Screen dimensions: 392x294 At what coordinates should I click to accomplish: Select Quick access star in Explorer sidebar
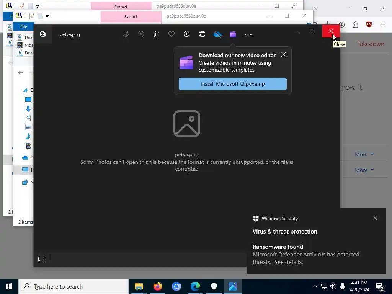pos(26,90)
